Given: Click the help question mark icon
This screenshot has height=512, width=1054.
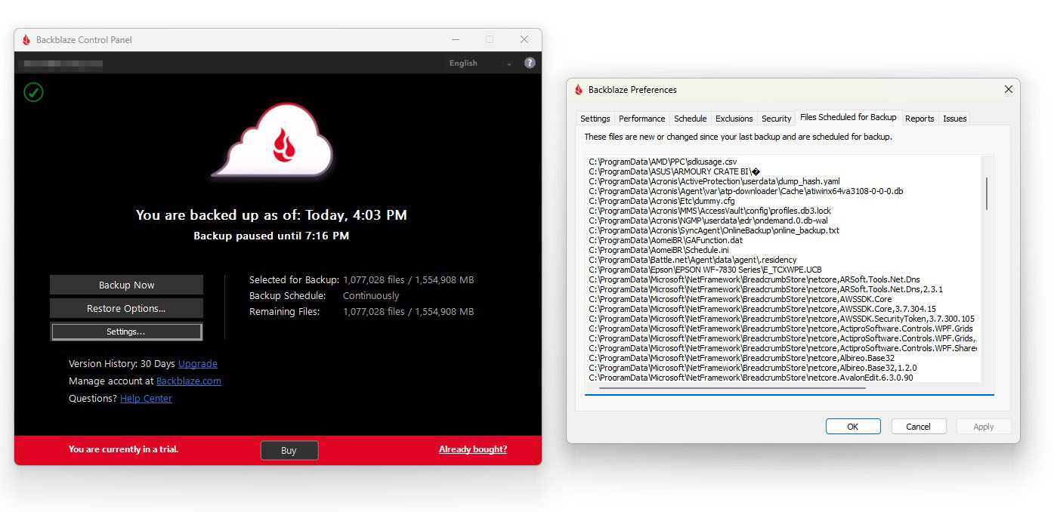Looking at the screenshot, I should click(530, 63).
